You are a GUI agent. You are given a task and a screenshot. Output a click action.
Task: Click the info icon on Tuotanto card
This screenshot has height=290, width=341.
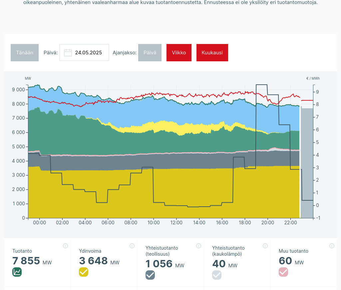pyautogui.click(x=65, y=246)
